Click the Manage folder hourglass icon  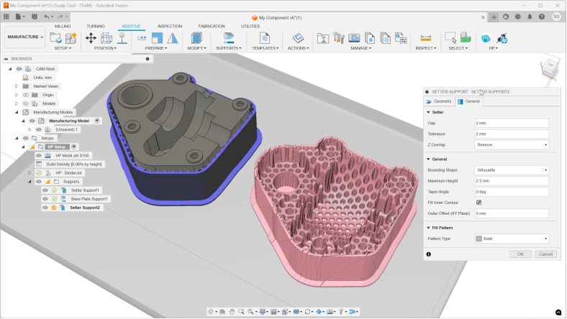322,38
